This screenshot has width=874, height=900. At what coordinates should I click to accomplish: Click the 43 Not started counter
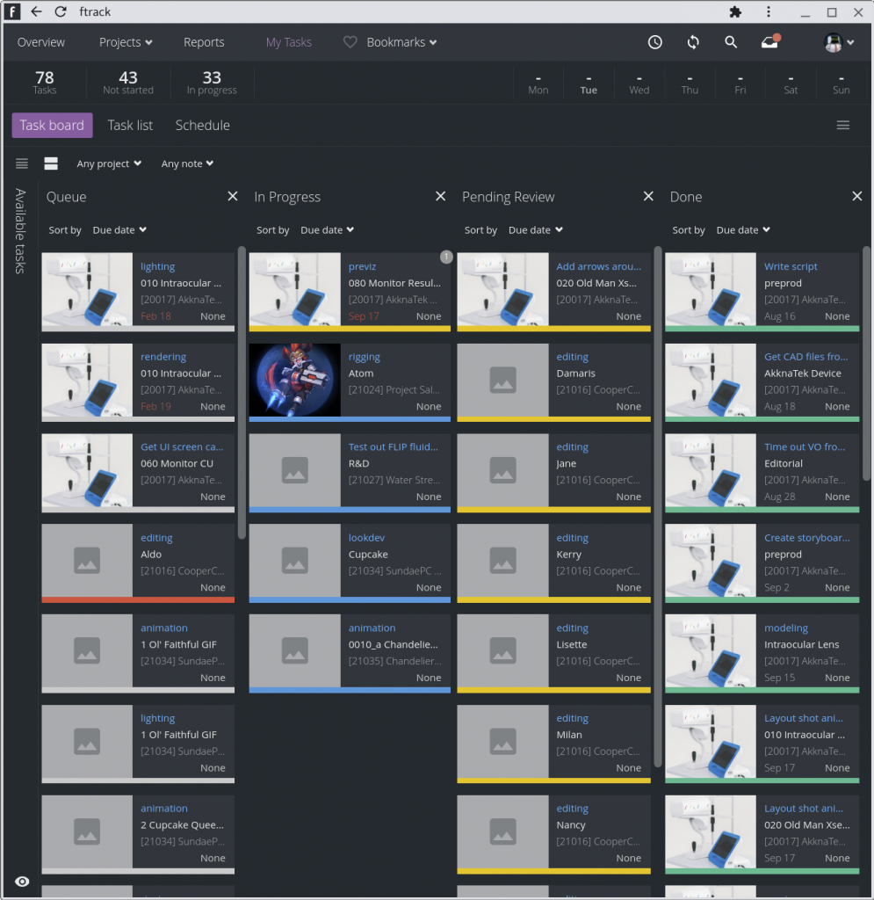coord(128,82)
